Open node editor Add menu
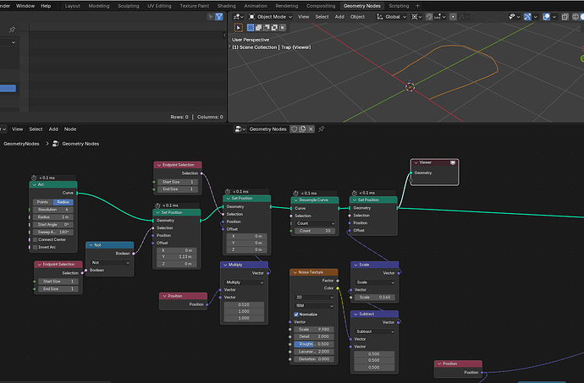 coord(53,129)
